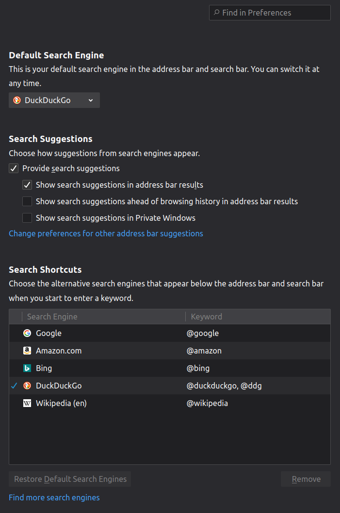The height and width of the screenshot is (513, 340).
Task: Click the DuckDuckGo icon in default engine dropdown
Action: click(x=17, y=100)
